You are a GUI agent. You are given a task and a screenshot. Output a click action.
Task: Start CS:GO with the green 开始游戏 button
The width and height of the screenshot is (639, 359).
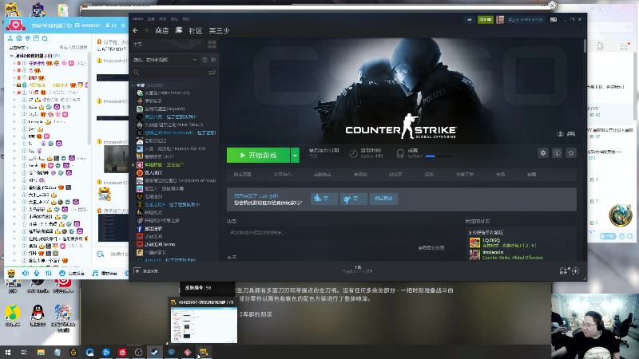(x=258, y=155)
